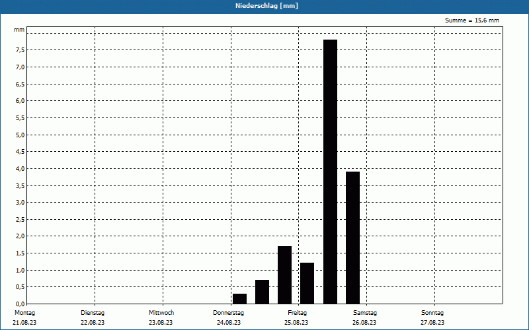529x330 pixels.
Task: Click the 7,5 y-axis value
Action: click(x=20, y=50)
